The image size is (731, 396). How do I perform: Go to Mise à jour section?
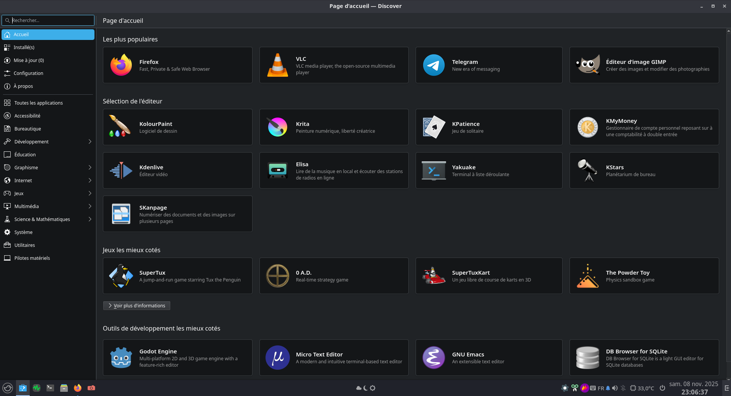[29, 60]
